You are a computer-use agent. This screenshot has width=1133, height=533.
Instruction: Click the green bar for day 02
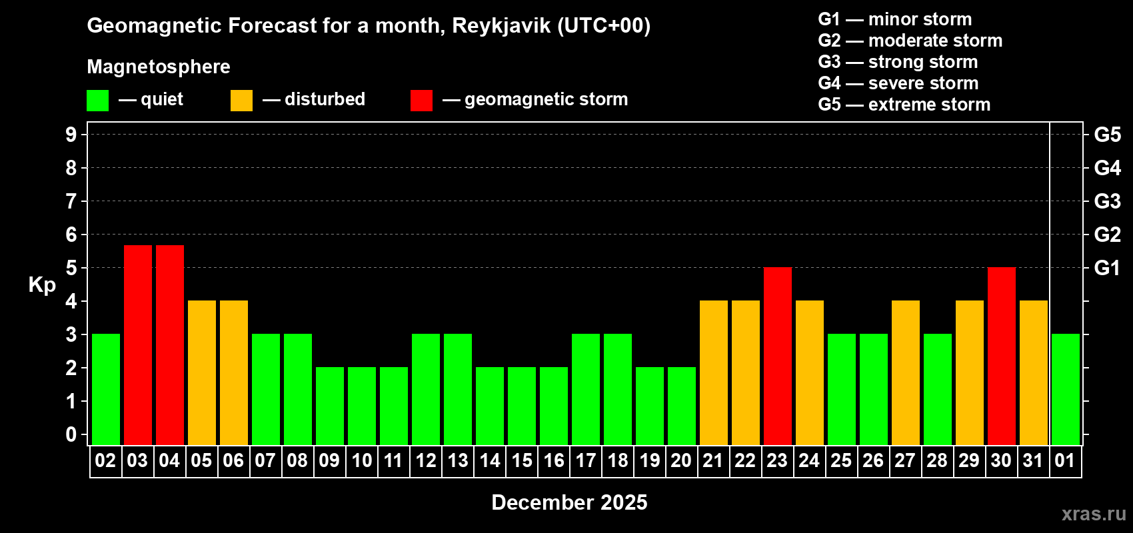106,390
